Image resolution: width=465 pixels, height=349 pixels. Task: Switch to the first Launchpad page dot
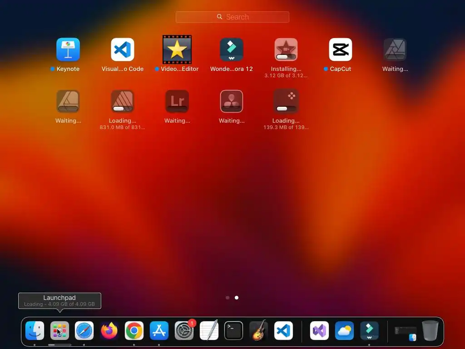(x=228, y=297)
